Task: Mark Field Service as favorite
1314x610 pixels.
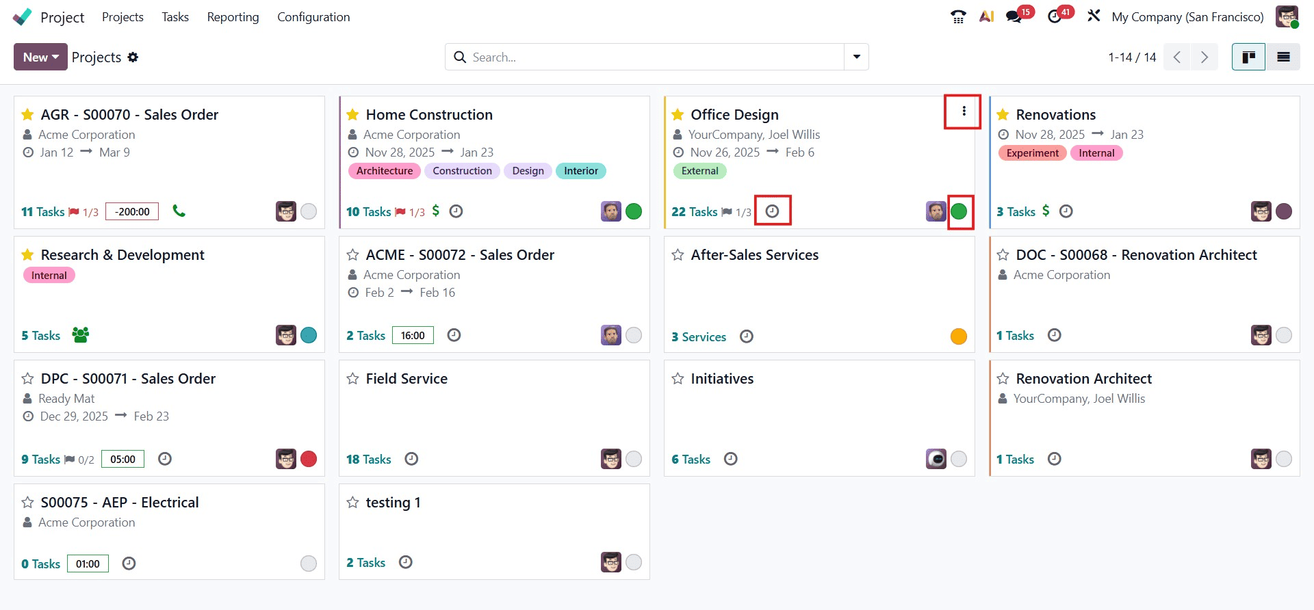Action: [352, 378]
